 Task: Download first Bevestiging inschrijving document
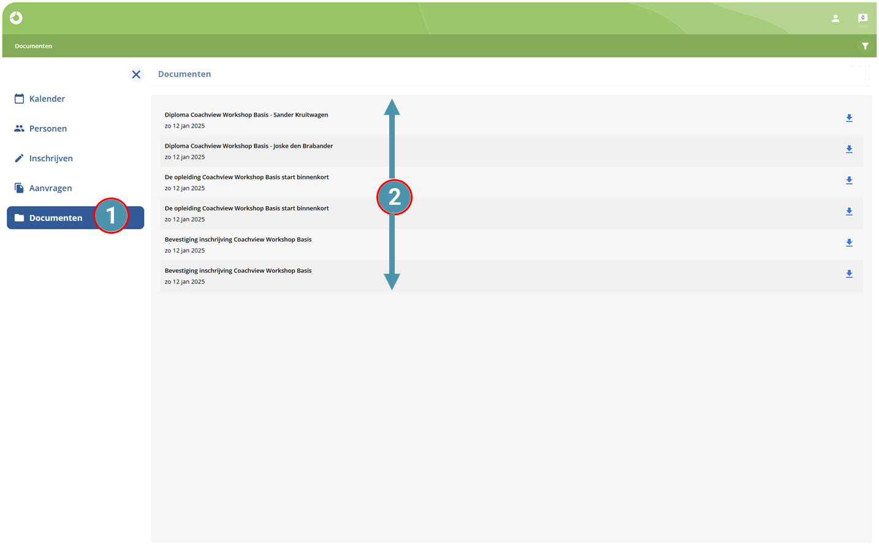click(x=849, y=243)
